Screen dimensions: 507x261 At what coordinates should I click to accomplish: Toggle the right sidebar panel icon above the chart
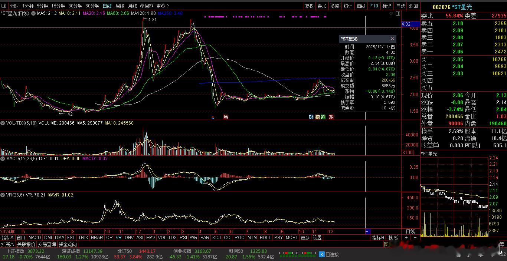point(398,13)
